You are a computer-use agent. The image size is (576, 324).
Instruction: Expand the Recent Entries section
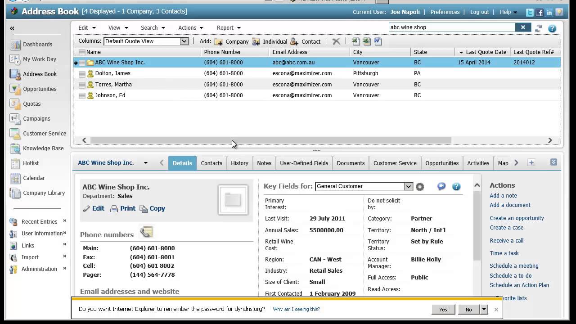[x=65, y=220]
